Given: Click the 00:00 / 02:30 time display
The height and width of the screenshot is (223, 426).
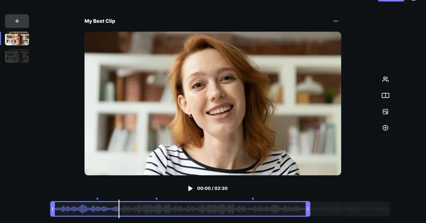Looking at the screenshot, I should click(212, 188).
